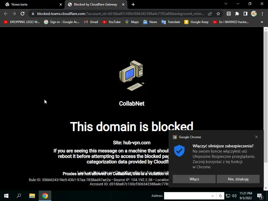Share this page via the share icon
This screenshot has width=268, height=201.
coord(210,14)
